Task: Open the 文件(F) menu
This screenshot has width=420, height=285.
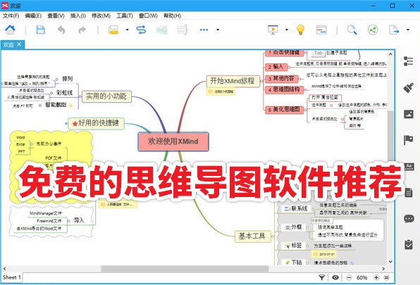Action: tap(11, 15)
